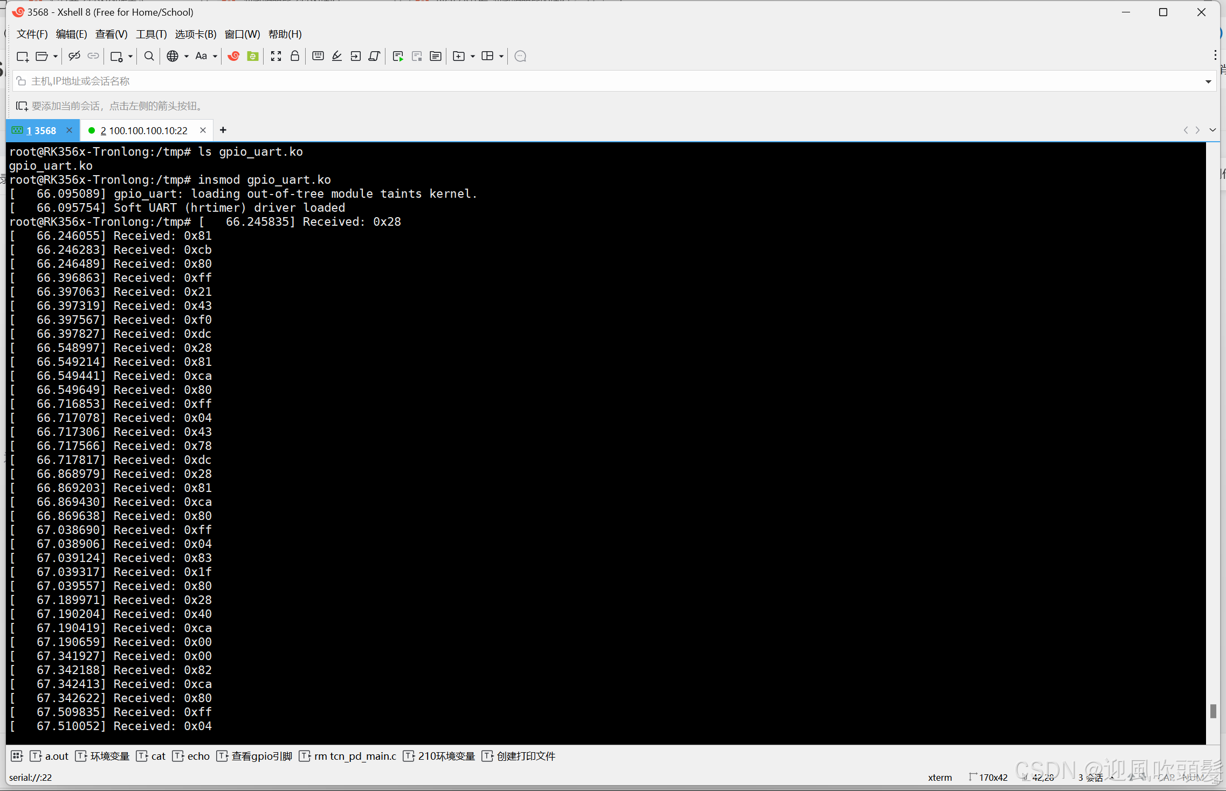Open the virtual keyboard icon

pos(318,56)
